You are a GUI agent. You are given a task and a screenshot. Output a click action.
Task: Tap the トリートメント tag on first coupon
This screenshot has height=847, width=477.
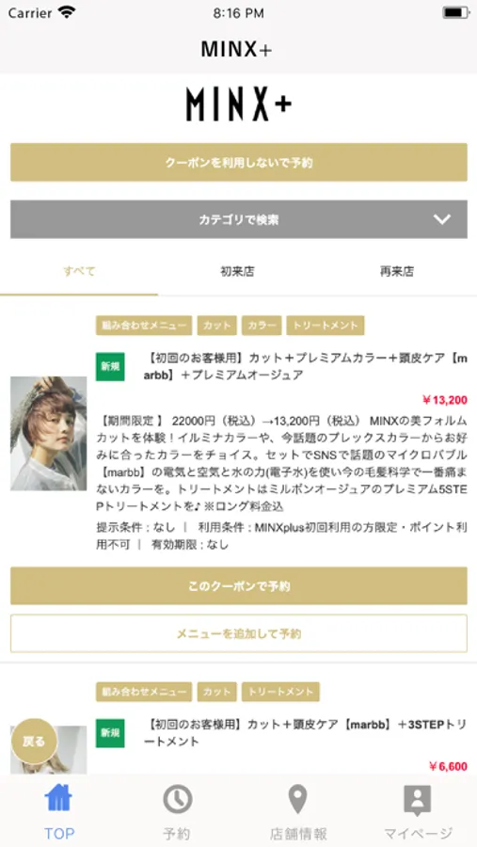(x=326, y=326)
